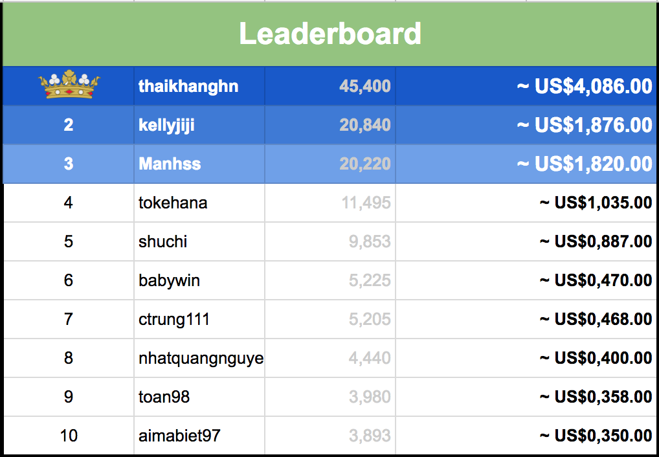Image resolution: width=659 pixels, height=457 pixels.
Task: Select the aimabiet97 name cell
Action: (179, 436)
